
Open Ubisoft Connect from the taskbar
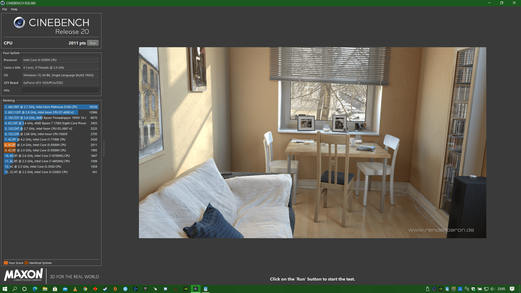[125, 289]
